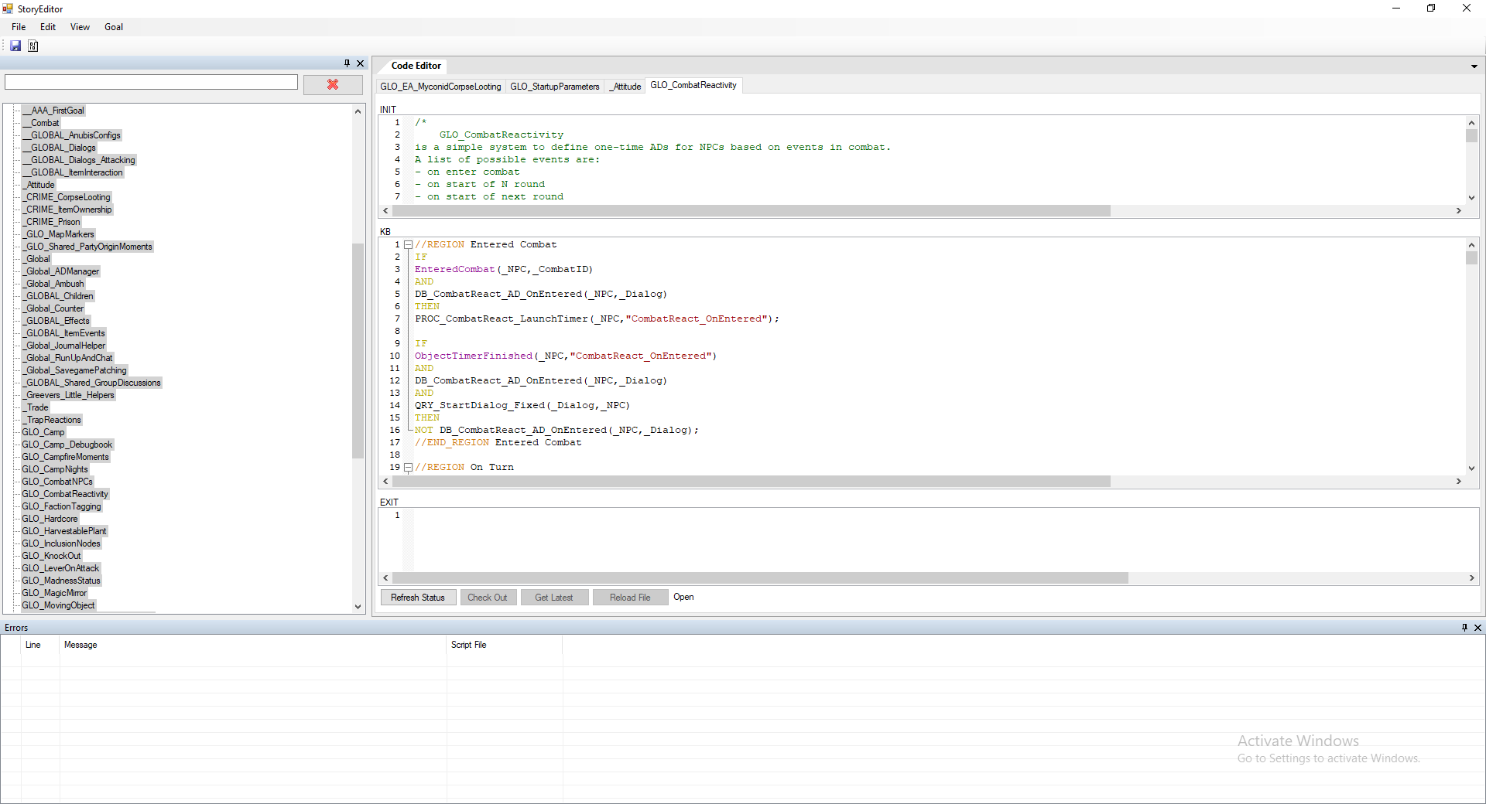Click the second toolbar document icon

click(33, 46)
